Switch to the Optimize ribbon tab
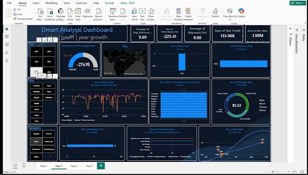This screenshot has height=175, width=308. tap(81, 3)
